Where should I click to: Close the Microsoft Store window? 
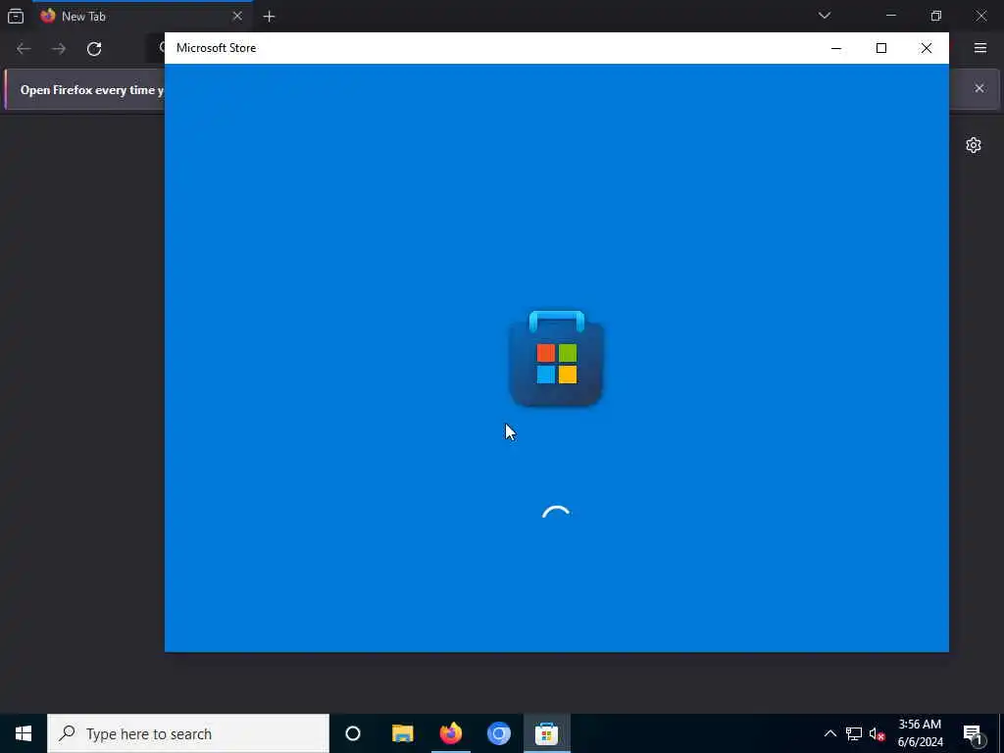tap(926, 48)
